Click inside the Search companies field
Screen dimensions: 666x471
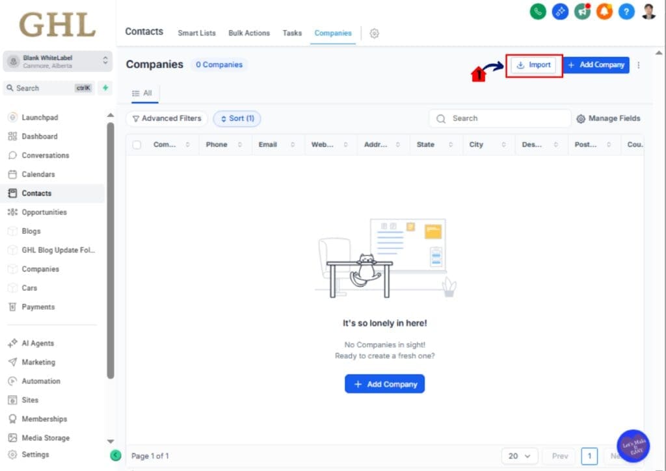(501, 118)
